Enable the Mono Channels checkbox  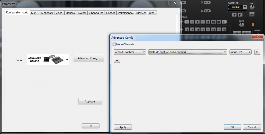tap(114, 44)
